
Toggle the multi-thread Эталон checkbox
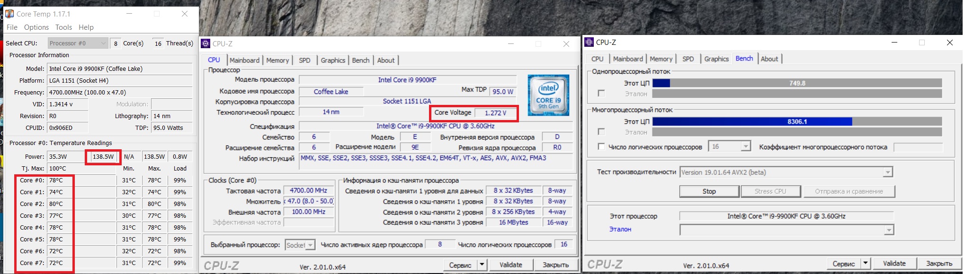pyautogui.click(x=601, y=132)
